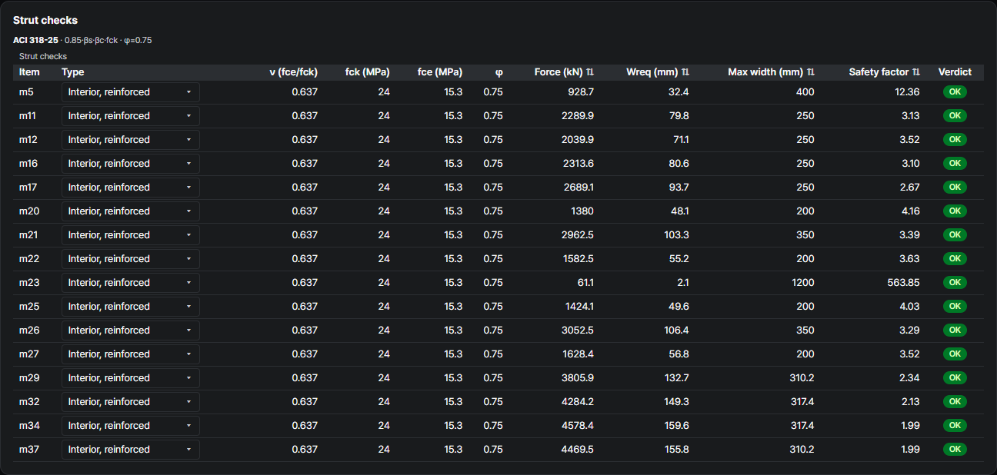Image resolution: width=997 pixels, height=475 pixels.
Task: Open Type dropdown for strut m5
Action: 131,92
